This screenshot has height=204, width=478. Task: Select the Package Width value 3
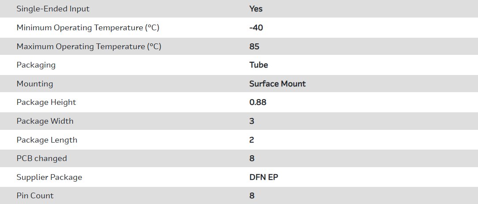[252, 121]
